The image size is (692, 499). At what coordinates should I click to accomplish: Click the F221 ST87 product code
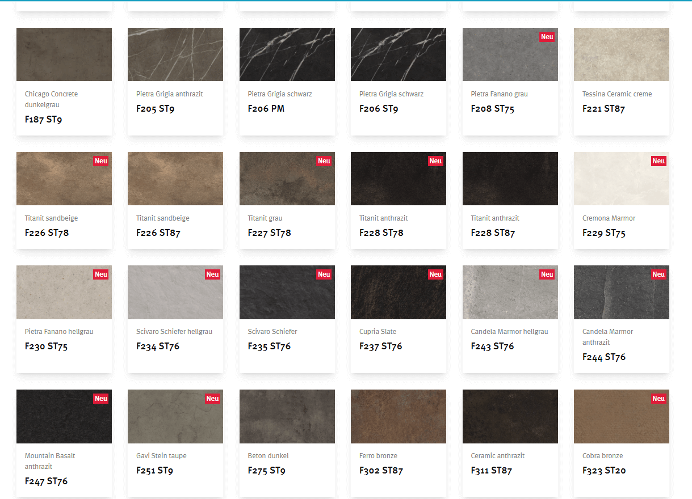pyautogui.click(x=604, y=109)
